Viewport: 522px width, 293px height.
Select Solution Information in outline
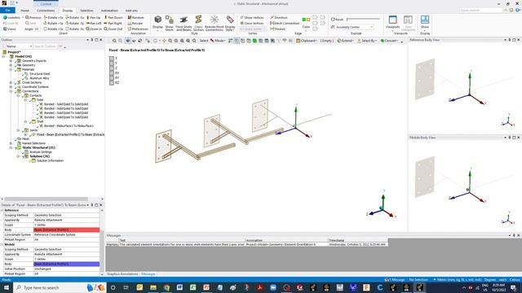(50, 160)
